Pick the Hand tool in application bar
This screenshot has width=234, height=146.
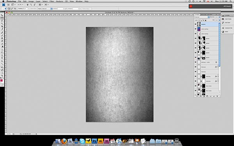point(28,5)
